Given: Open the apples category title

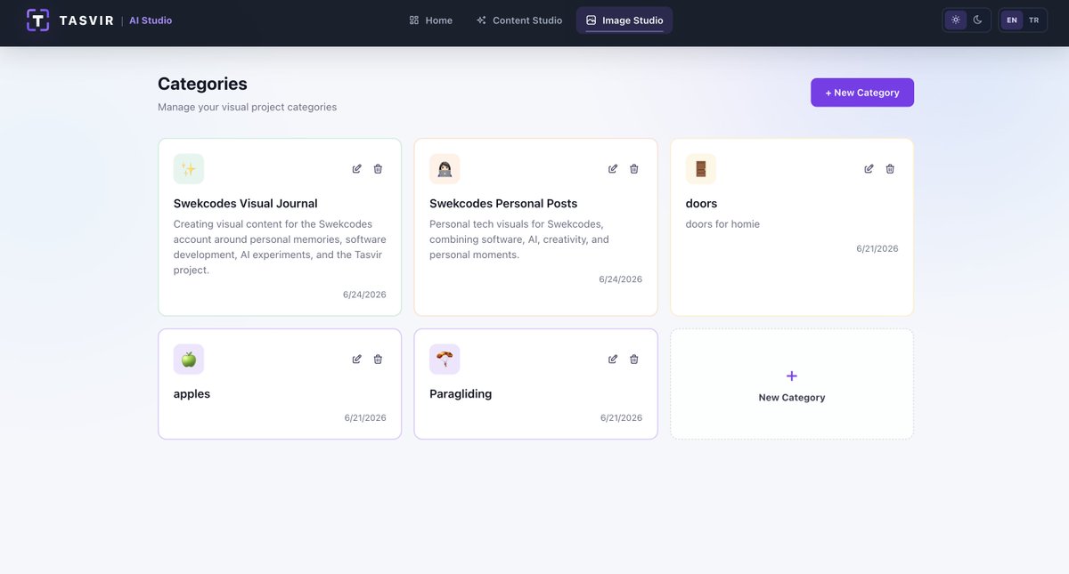Looking at the screenshot, I should point(192,394).
